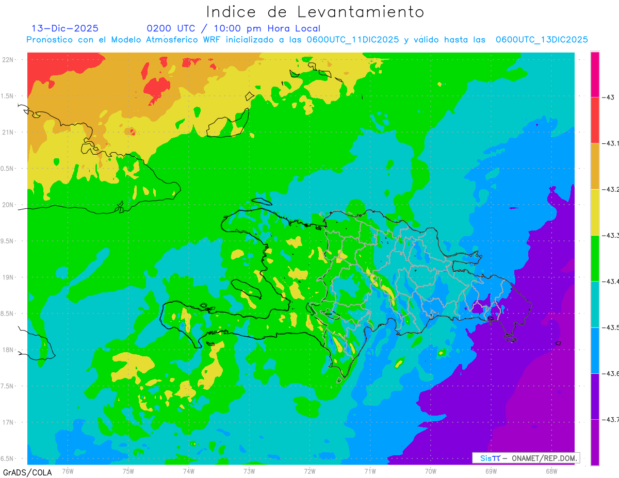619x478 pixels.
Task: Click the time label '0200 UTC / 10:00 pm Hora Local'
Action: tap(234, 28)
